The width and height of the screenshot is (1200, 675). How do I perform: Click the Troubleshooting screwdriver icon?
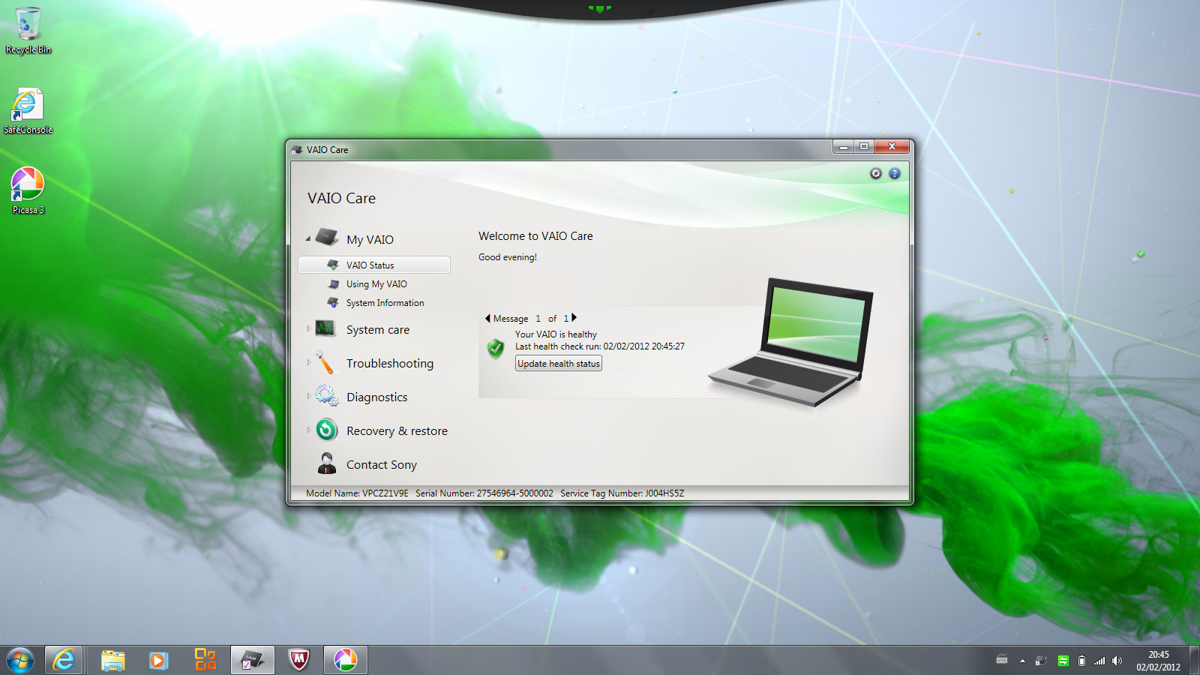click(x=325, y=363)
